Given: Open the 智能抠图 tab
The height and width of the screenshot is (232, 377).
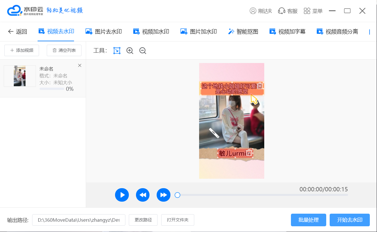Looking at the screenshot, I should [243, 32].
